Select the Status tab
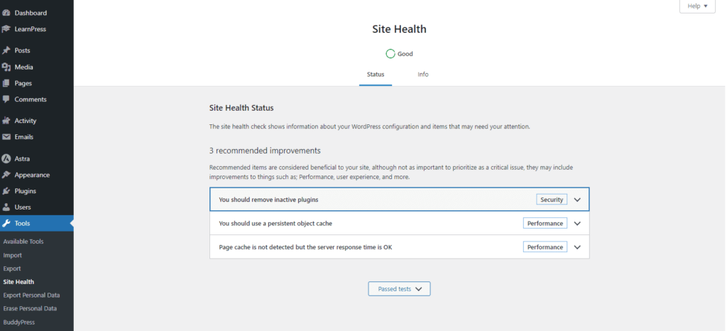Image resolution: width=727 pixels, height=331 pixels. click(376, 75)
